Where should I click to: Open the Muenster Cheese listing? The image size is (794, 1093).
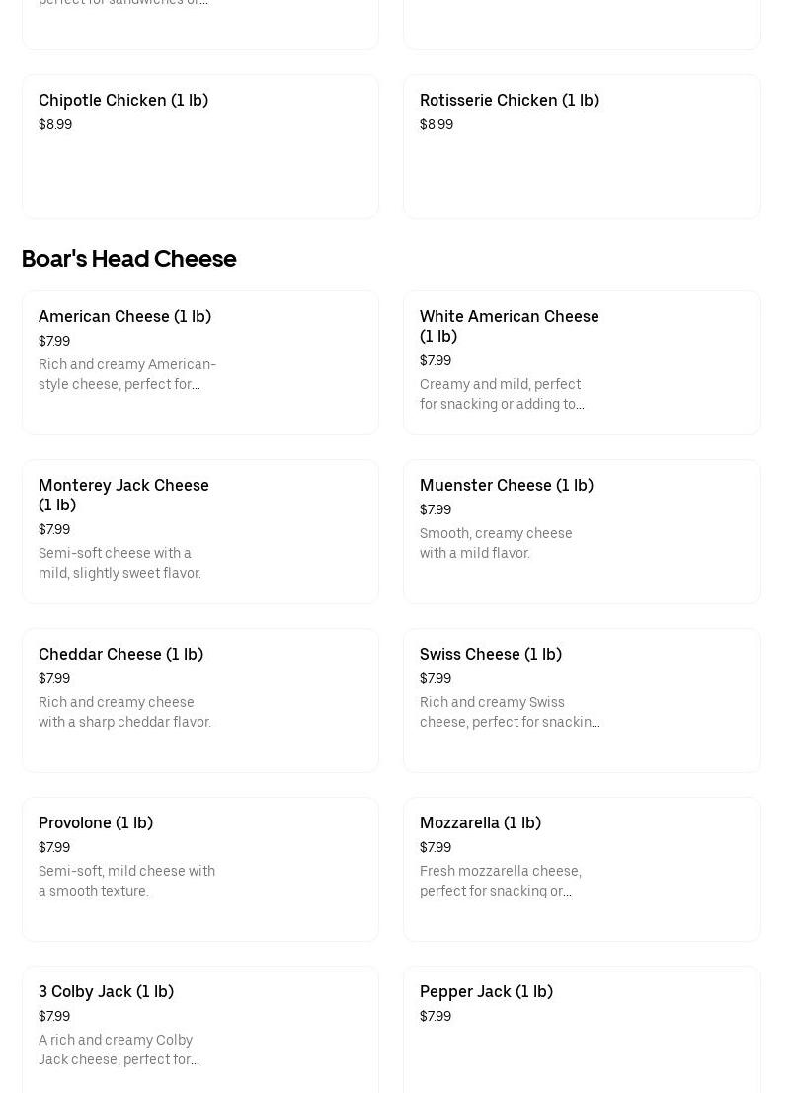click(582, 531)
